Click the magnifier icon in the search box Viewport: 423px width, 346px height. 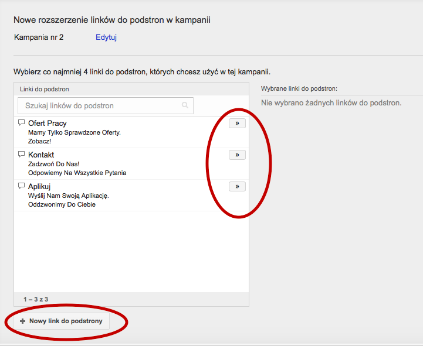tap(185, 105)
